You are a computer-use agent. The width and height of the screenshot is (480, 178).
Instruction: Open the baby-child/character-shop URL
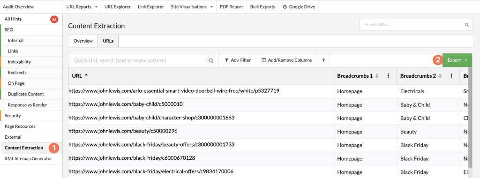pos(151,118)
